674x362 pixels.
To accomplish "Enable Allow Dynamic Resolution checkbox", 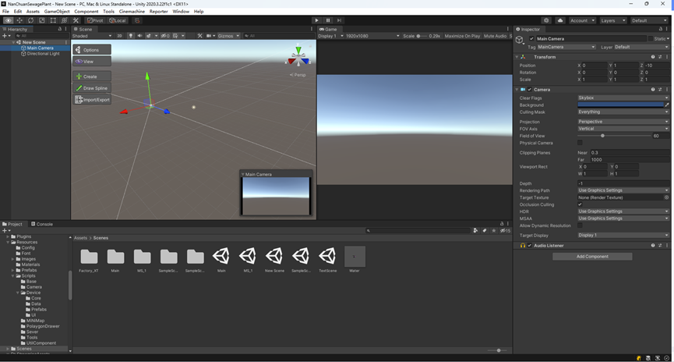I will click(x=580, y=225).
